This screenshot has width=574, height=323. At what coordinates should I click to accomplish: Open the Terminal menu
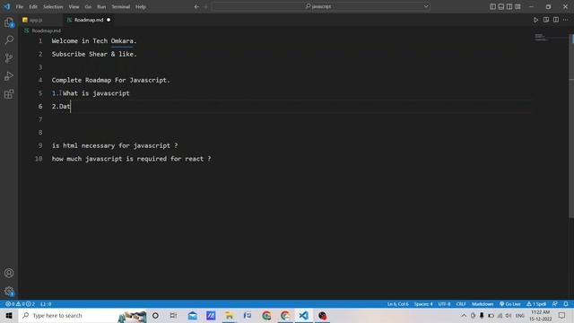(x=121, y=6)
